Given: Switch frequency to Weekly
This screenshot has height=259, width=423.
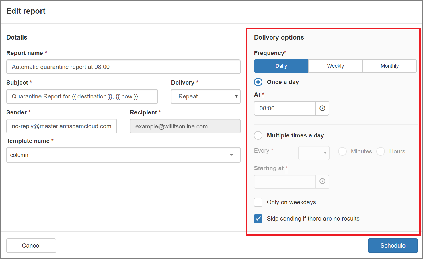Looking at the screenshot, I should point(335,66).
